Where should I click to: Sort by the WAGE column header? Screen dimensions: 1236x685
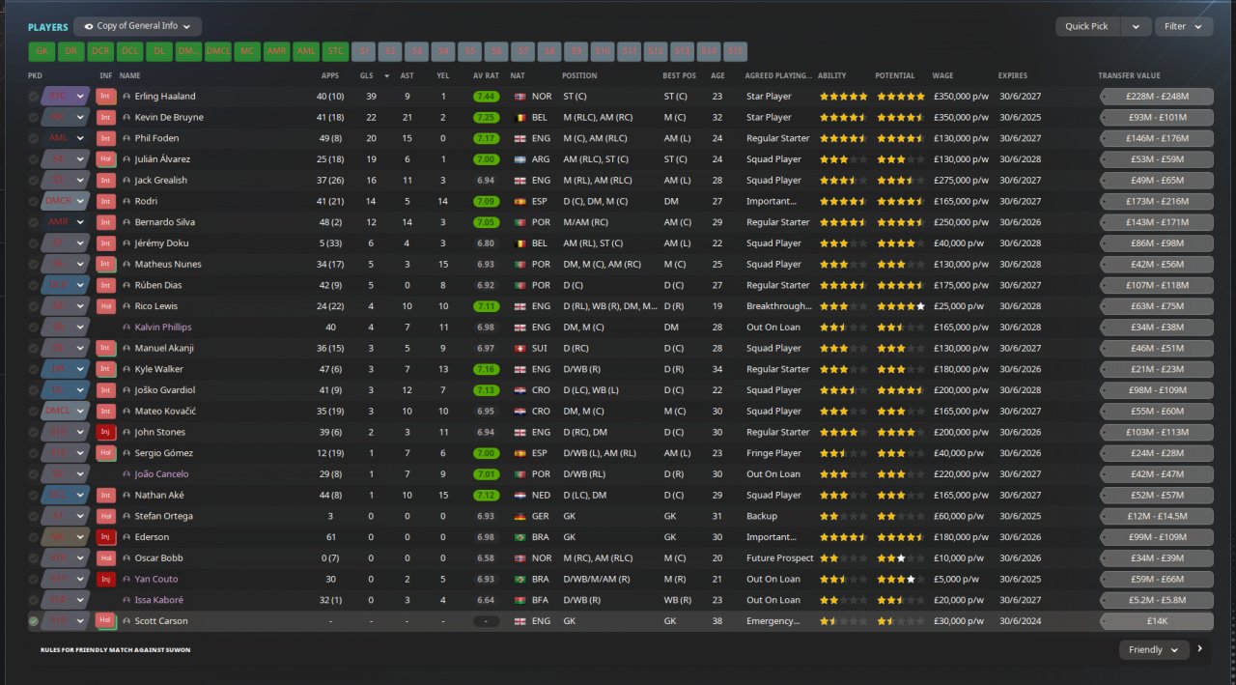pyautogui.click(x=942, y=75)
